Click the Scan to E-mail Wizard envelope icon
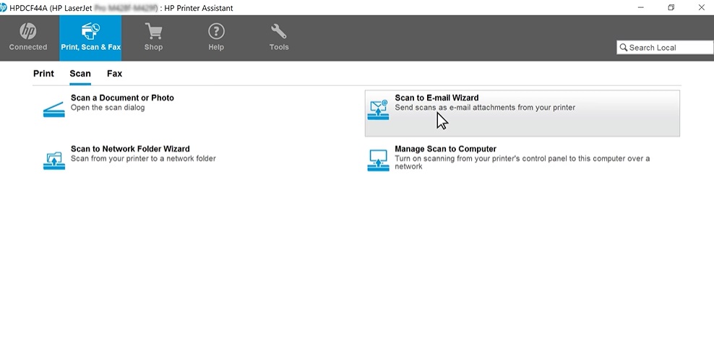Image resolution: width=714 pixels, height=352 pixels. pyautogui.click(x=378, y=110)
